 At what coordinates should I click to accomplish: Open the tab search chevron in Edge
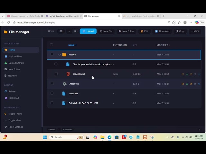coord(3,16)
